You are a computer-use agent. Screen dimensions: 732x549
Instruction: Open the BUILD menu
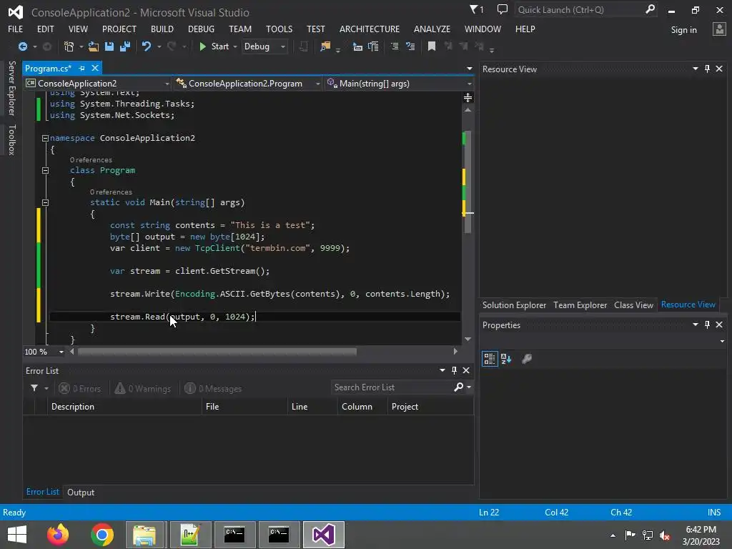pyautogui.click(x=162, y=29)
